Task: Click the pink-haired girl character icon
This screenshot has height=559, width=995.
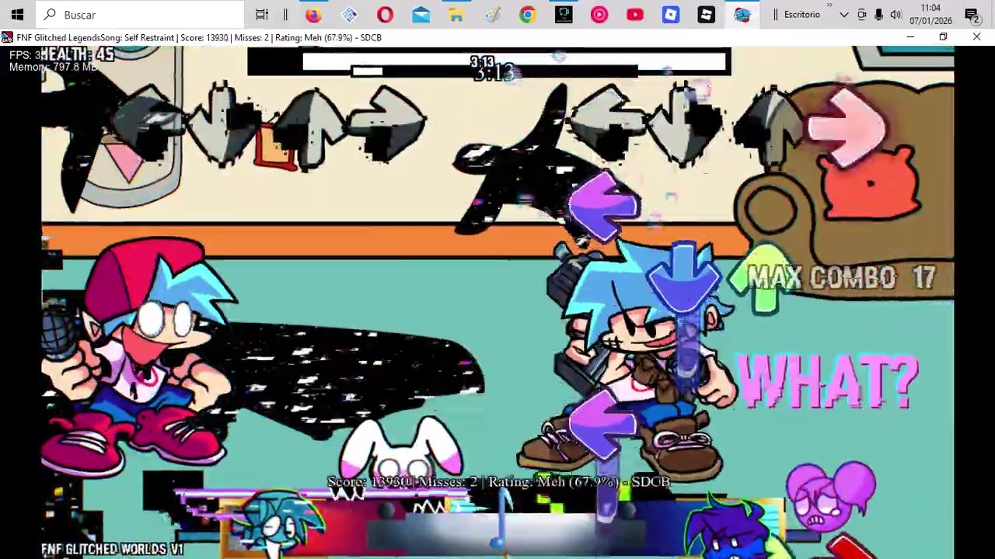Action: click(832, 497)
